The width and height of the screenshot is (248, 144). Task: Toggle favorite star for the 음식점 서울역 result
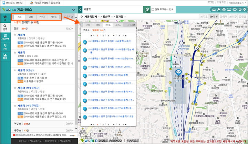pyautogui.click(x=15, y=53)
